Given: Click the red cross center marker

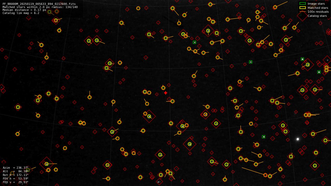Looking at the screenshot, I should click(x=166, y=93).
